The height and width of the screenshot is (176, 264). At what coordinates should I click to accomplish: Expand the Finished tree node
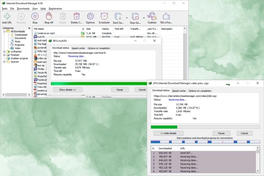click(x=4, y=55)
